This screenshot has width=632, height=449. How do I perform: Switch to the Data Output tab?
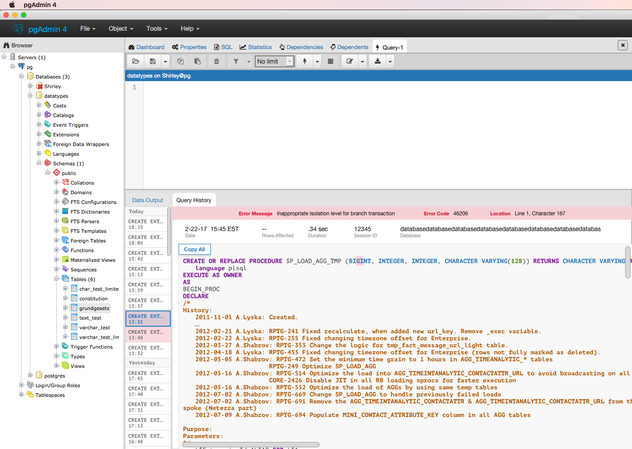pyautogui.click(x=147, y=200)
